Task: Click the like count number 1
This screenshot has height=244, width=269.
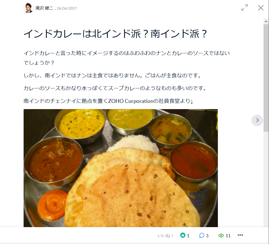Action: click(188, 236)
